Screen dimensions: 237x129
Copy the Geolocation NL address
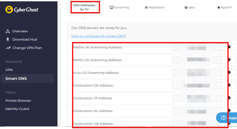(230, 111)
